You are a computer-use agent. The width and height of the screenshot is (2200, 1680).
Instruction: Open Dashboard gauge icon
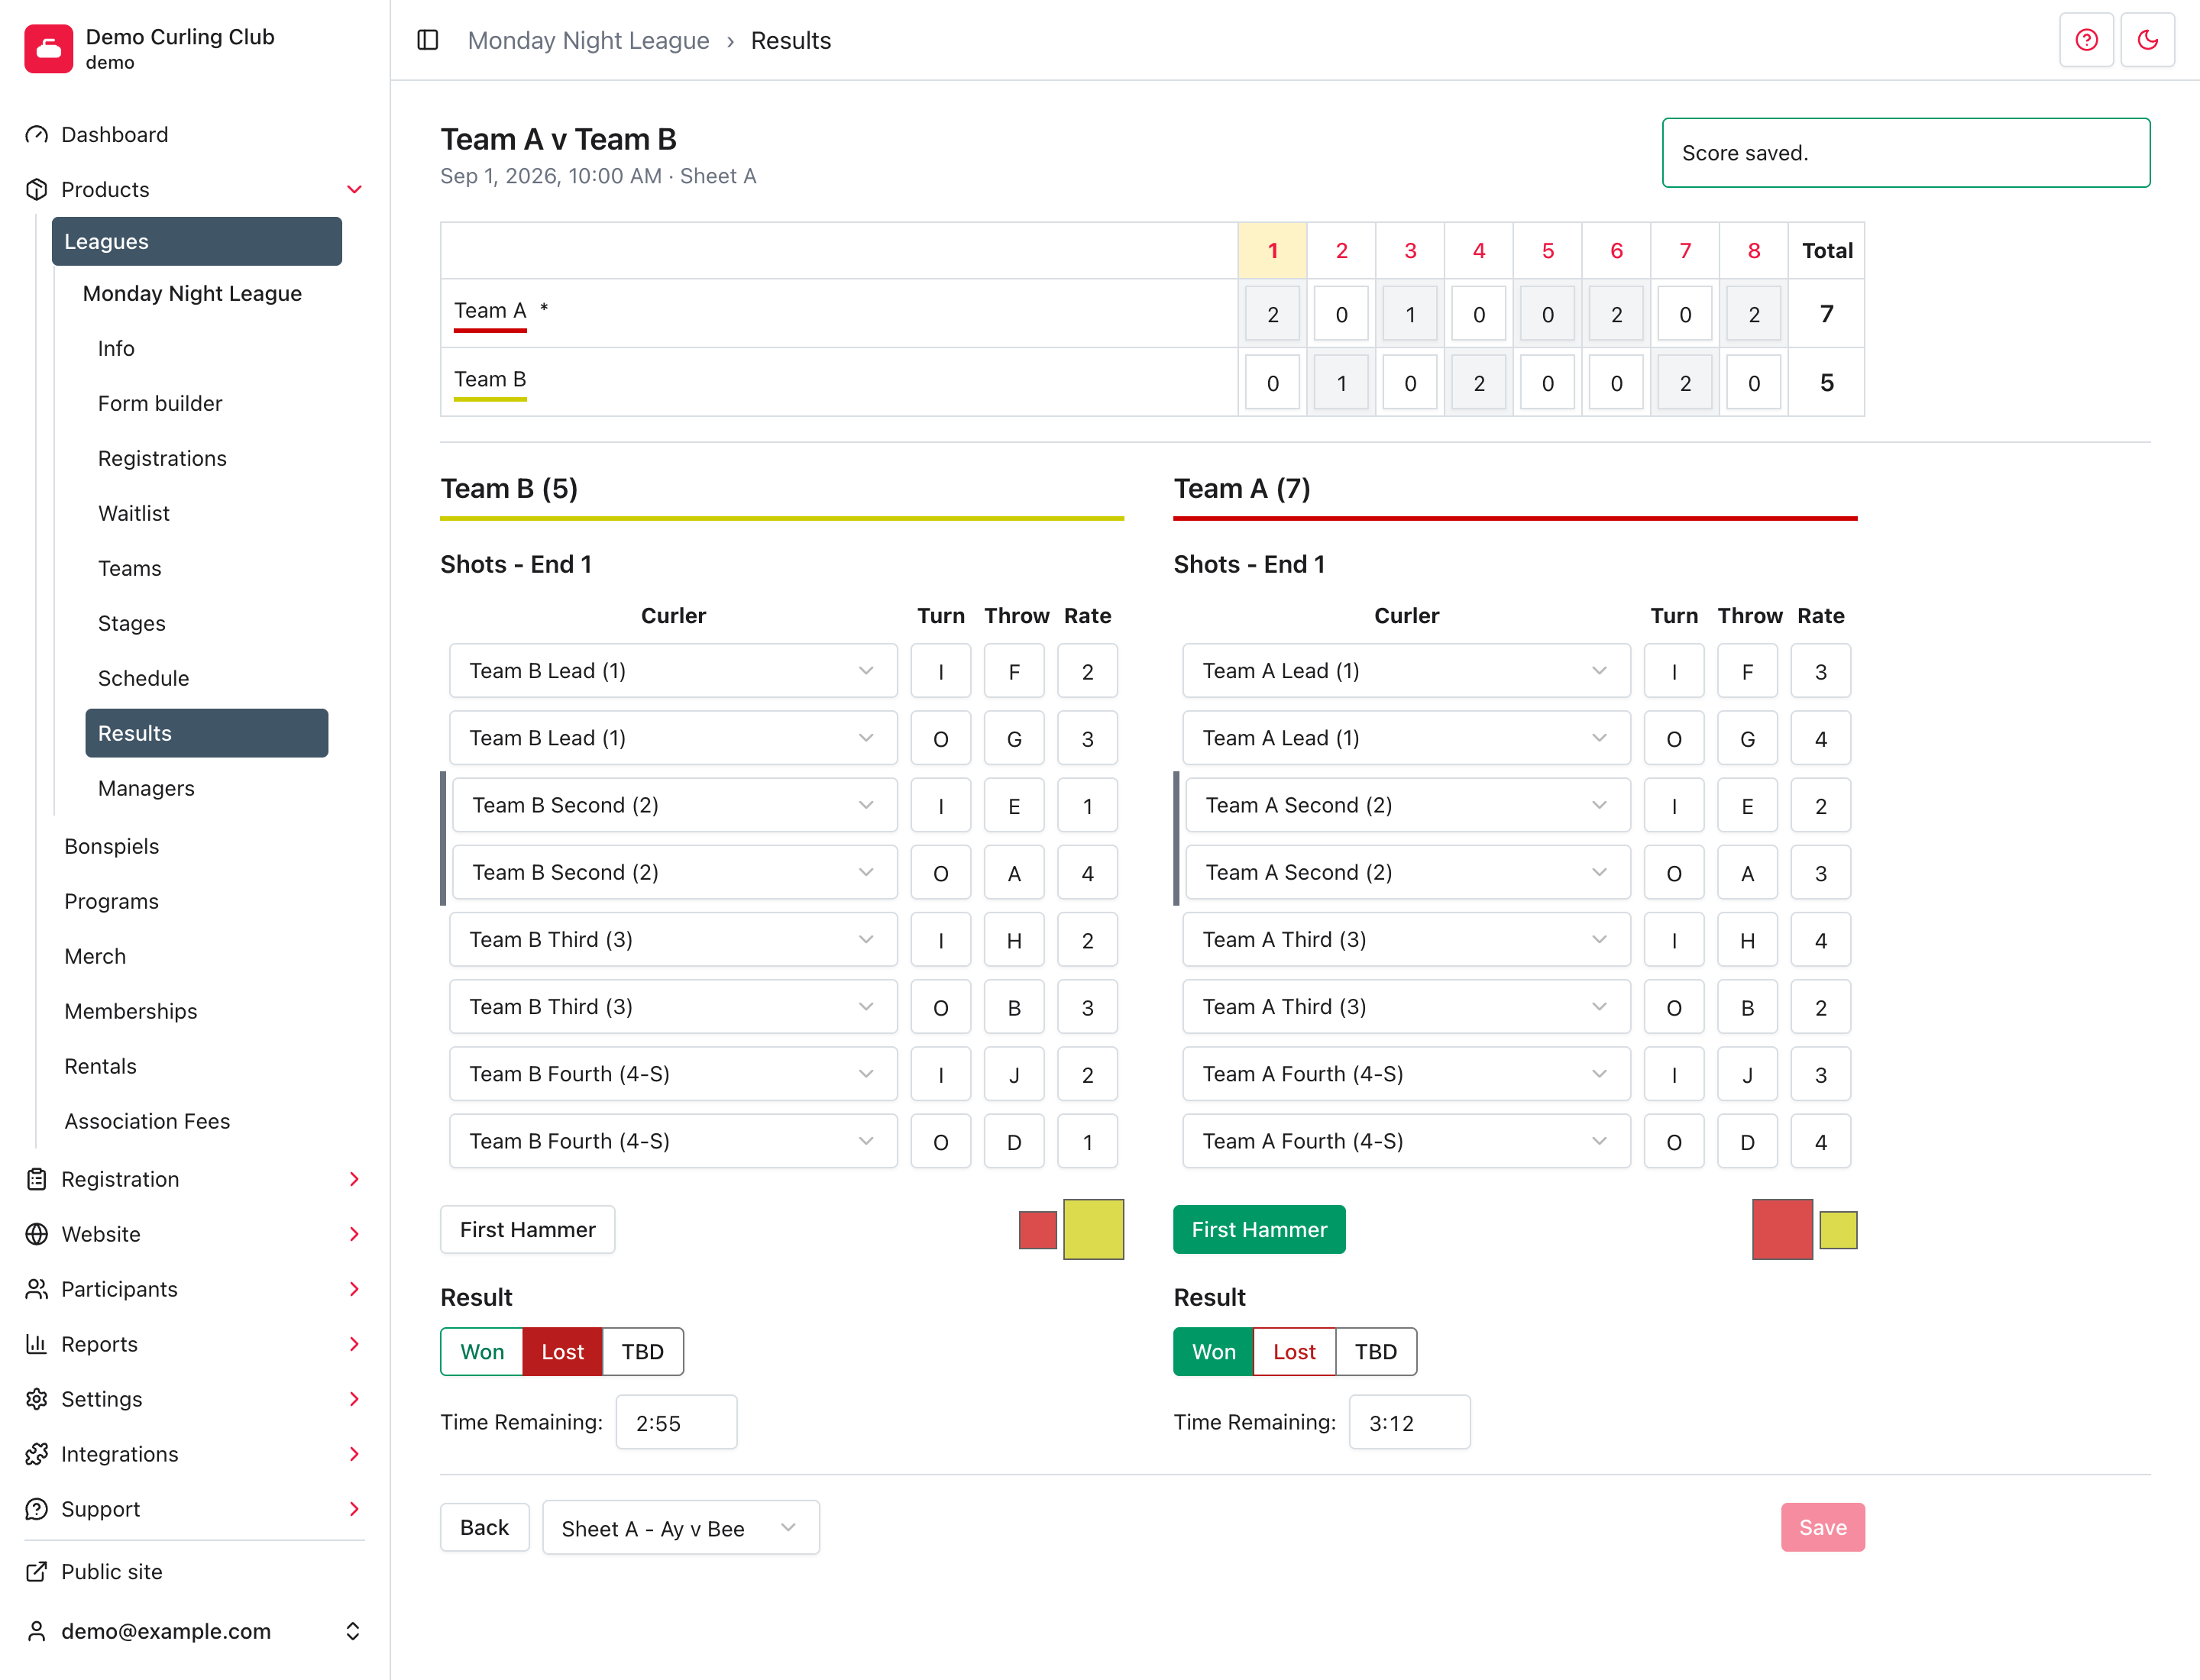click(37, 135)
